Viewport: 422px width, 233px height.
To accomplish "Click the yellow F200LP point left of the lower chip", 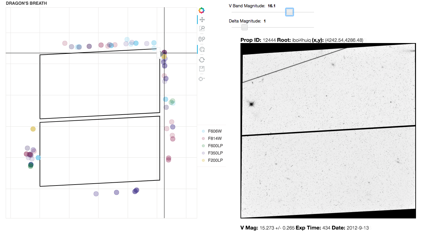I will [x=33, y=129].
